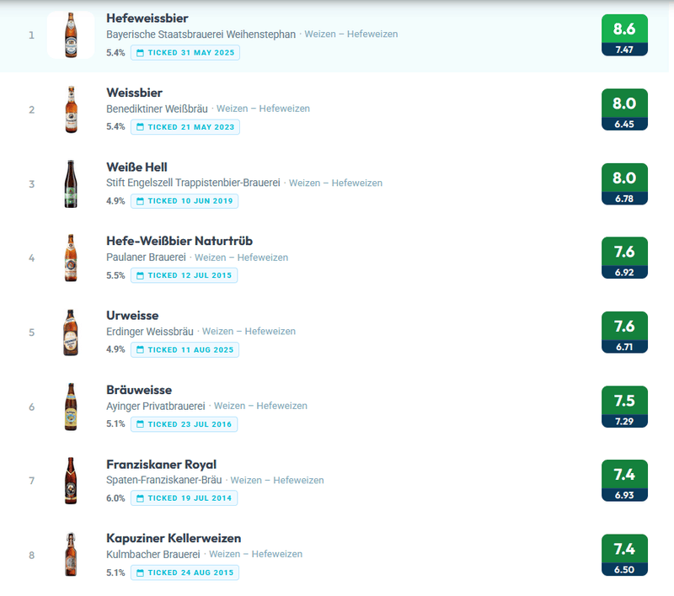This screenshot has width=674, height=596.
Task: Click calendar icon beside 23 Jul 2016
Action: tap(140, 424)
